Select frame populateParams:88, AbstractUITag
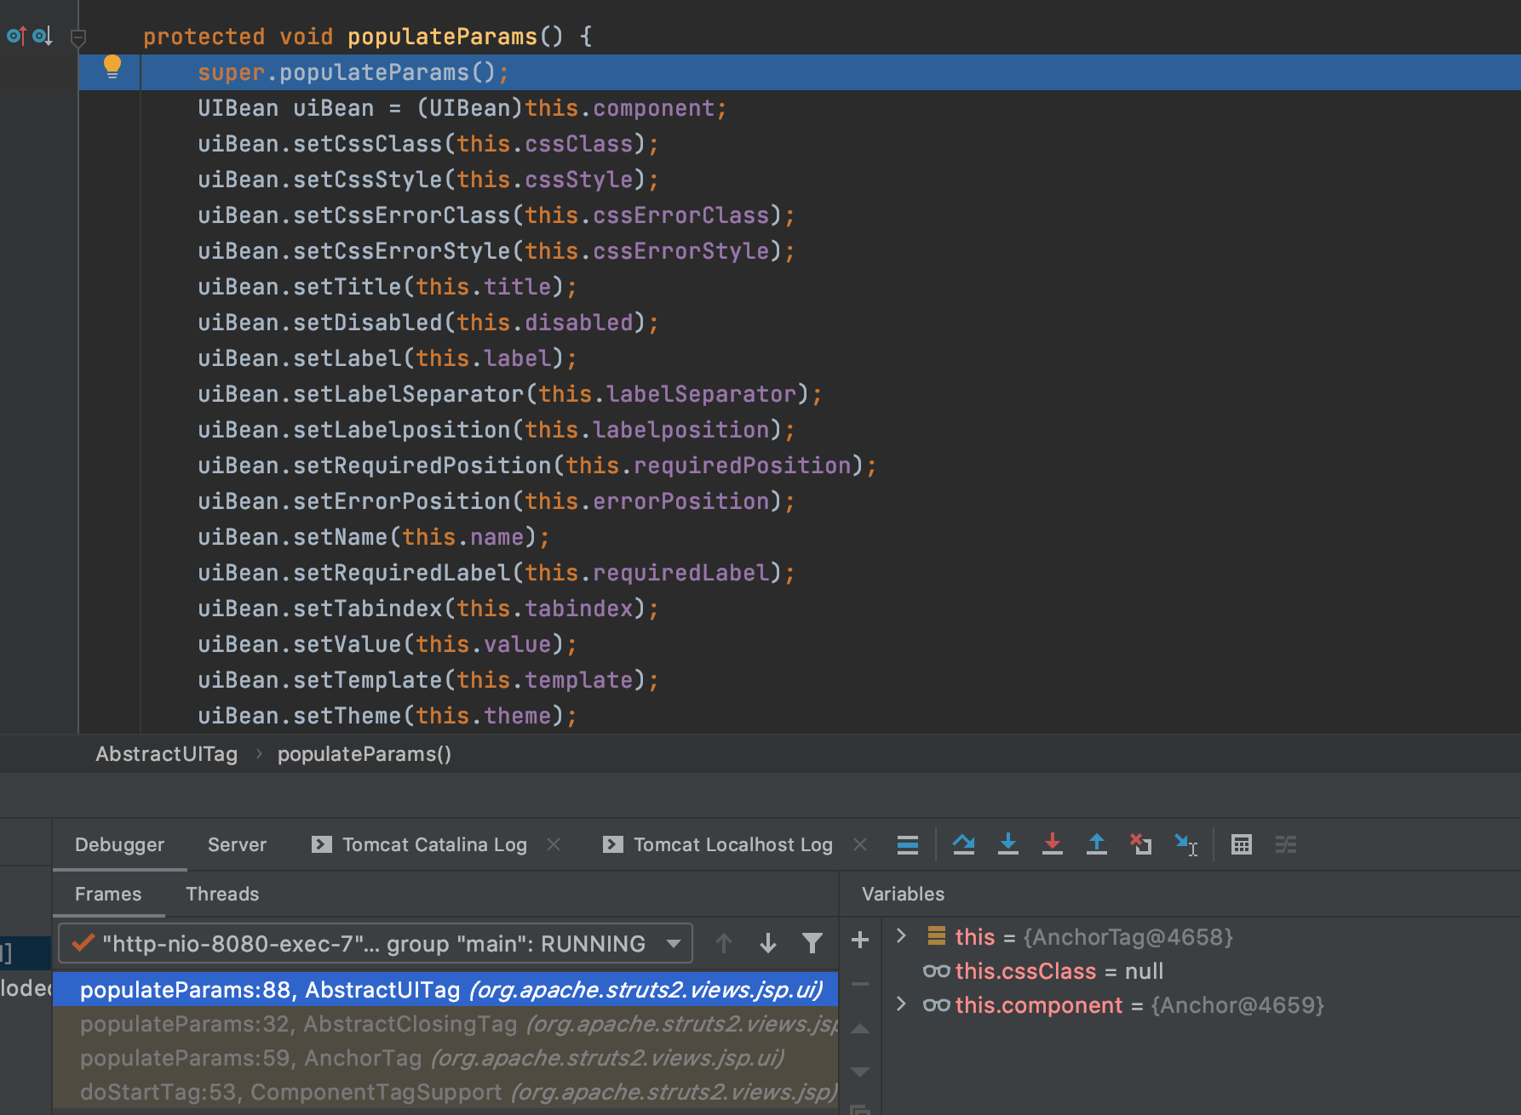 (x=445, y=990)
